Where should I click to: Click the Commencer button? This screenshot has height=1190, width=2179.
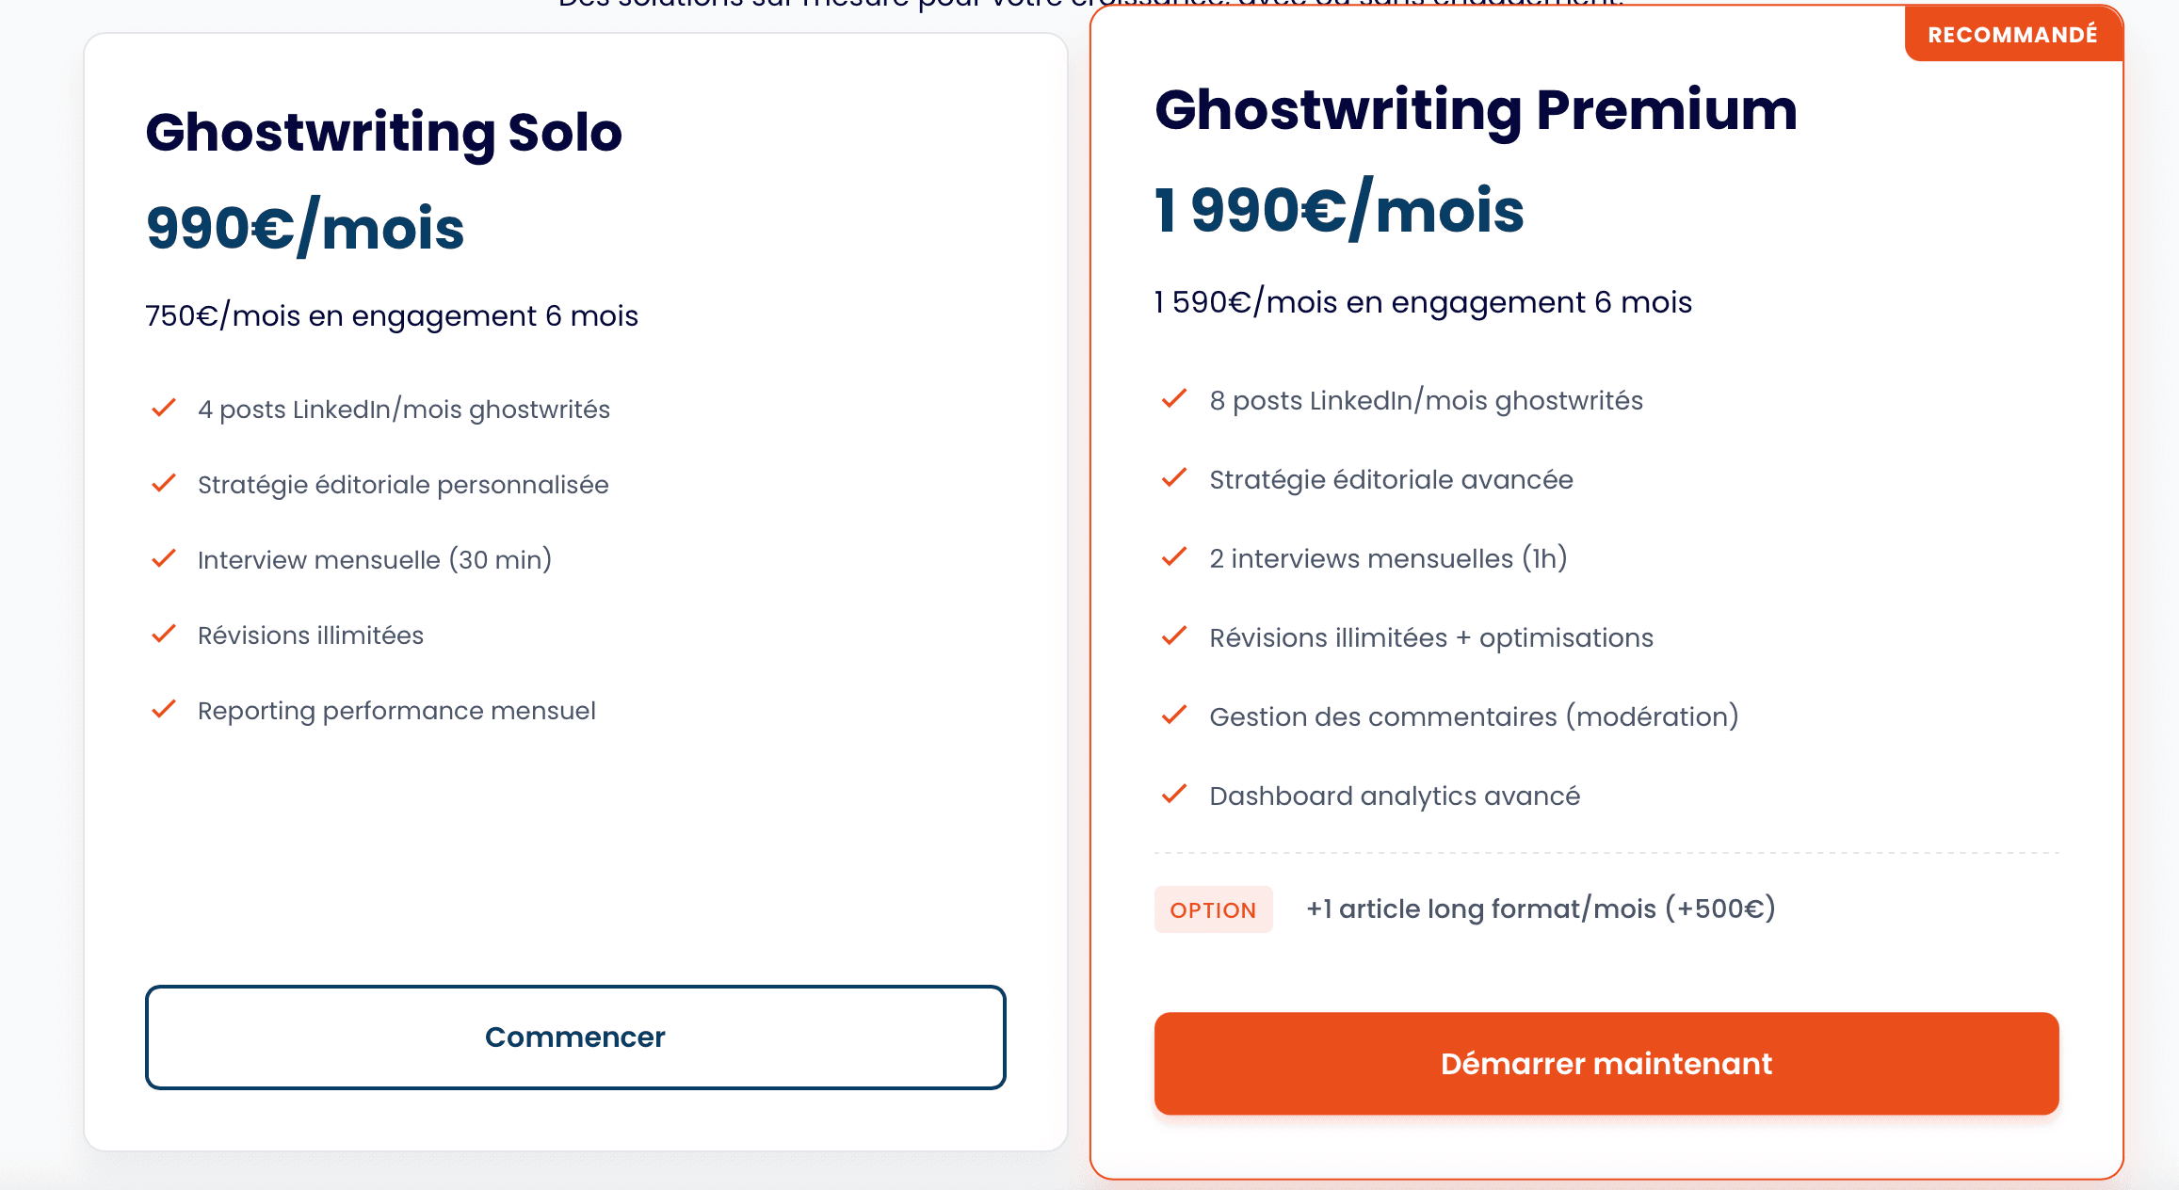(x=575, y=1037)
